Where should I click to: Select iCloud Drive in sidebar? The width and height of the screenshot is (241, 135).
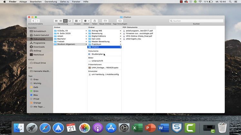coord(39,63)
